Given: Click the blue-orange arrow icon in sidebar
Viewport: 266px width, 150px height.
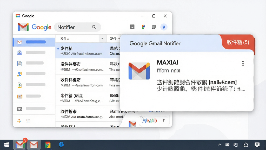Looking at the screenshot, I should [x=19, y=74].
